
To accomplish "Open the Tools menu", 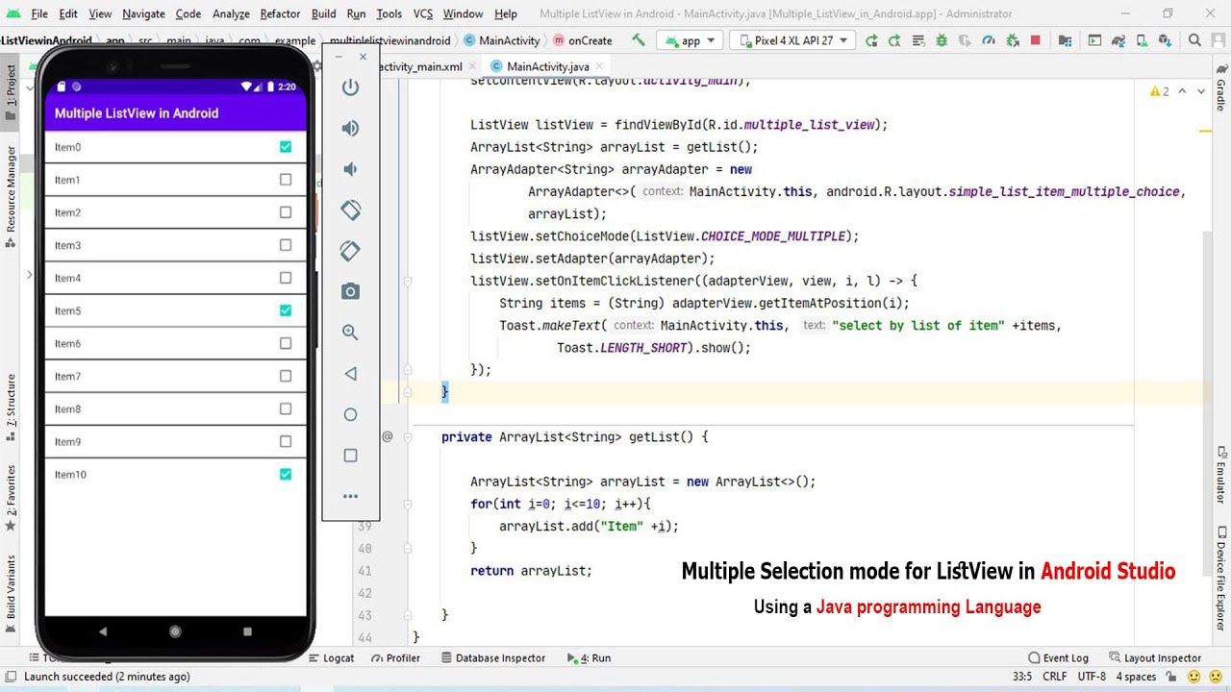I will [x=389, y=13].
